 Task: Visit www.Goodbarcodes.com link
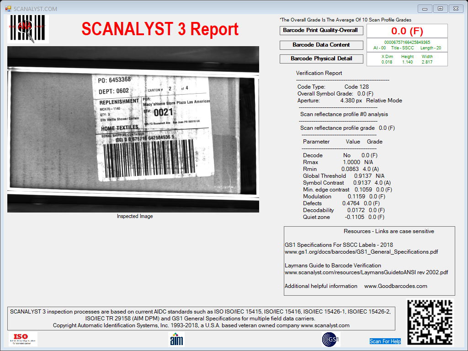[x=395, y=286]
